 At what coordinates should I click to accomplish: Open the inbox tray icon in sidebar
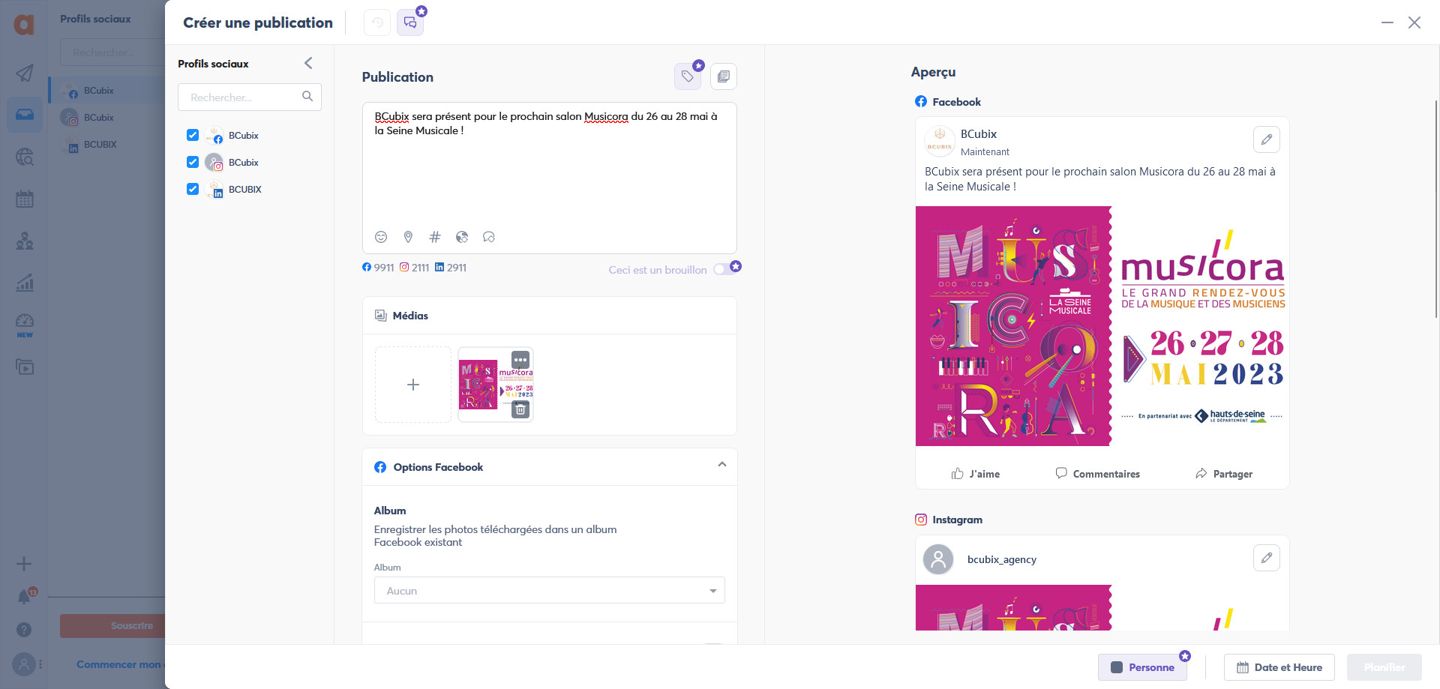coord(25,115)
